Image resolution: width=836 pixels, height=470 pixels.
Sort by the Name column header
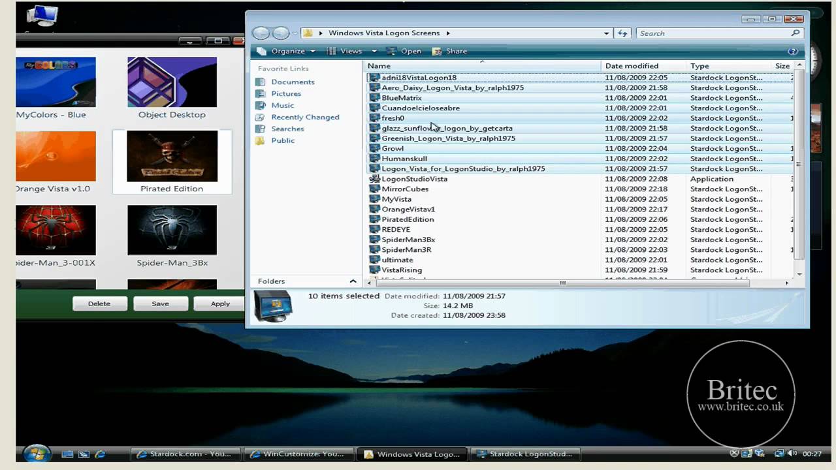pyautogui.click(x=483, y=66)
